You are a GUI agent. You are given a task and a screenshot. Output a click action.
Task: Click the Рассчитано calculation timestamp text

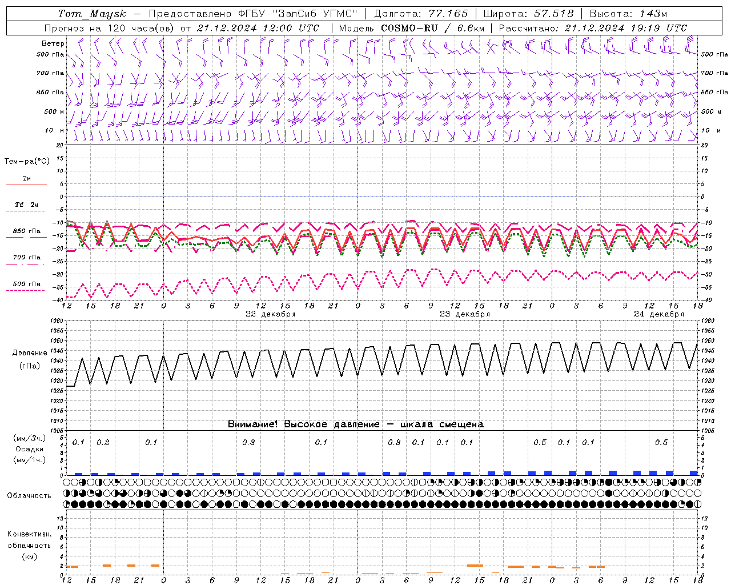[x=593, y=28]
